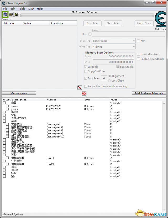Open the Value Type dropdown

tap(114, 47)
